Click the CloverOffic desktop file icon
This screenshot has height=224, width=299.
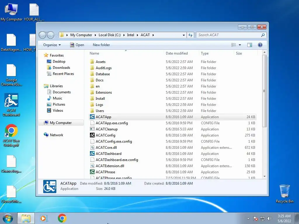pyautogui.click(x=11, y=194)
